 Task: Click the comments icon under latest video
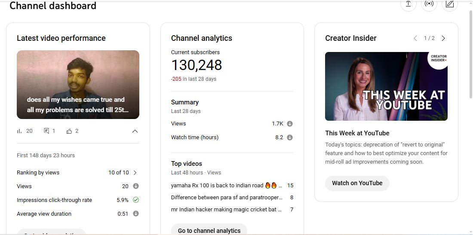(x=46, y=131)
